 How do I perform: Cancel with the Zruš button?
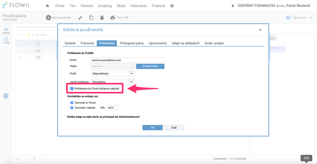pos(174,128)
